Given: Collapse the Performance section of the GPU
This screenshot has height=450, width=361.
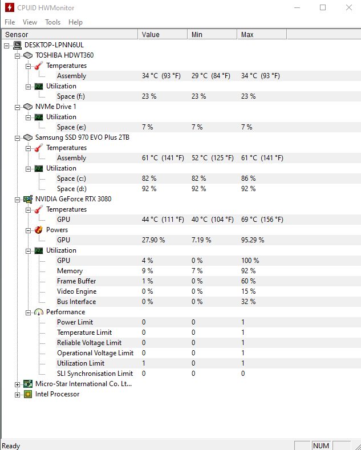Looking at the screenshot, I should tap(28, 313).
